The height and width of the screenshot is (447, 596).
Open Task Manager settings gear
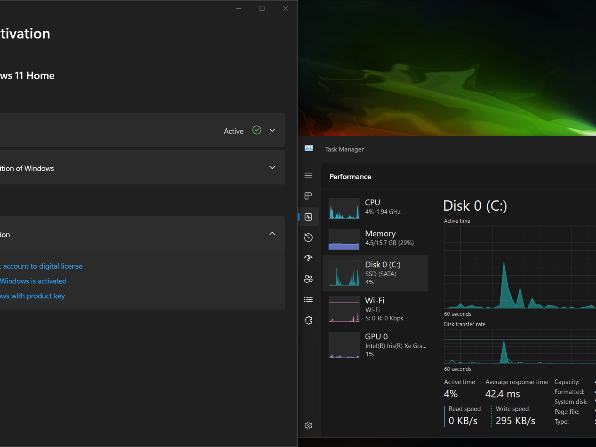308,425
